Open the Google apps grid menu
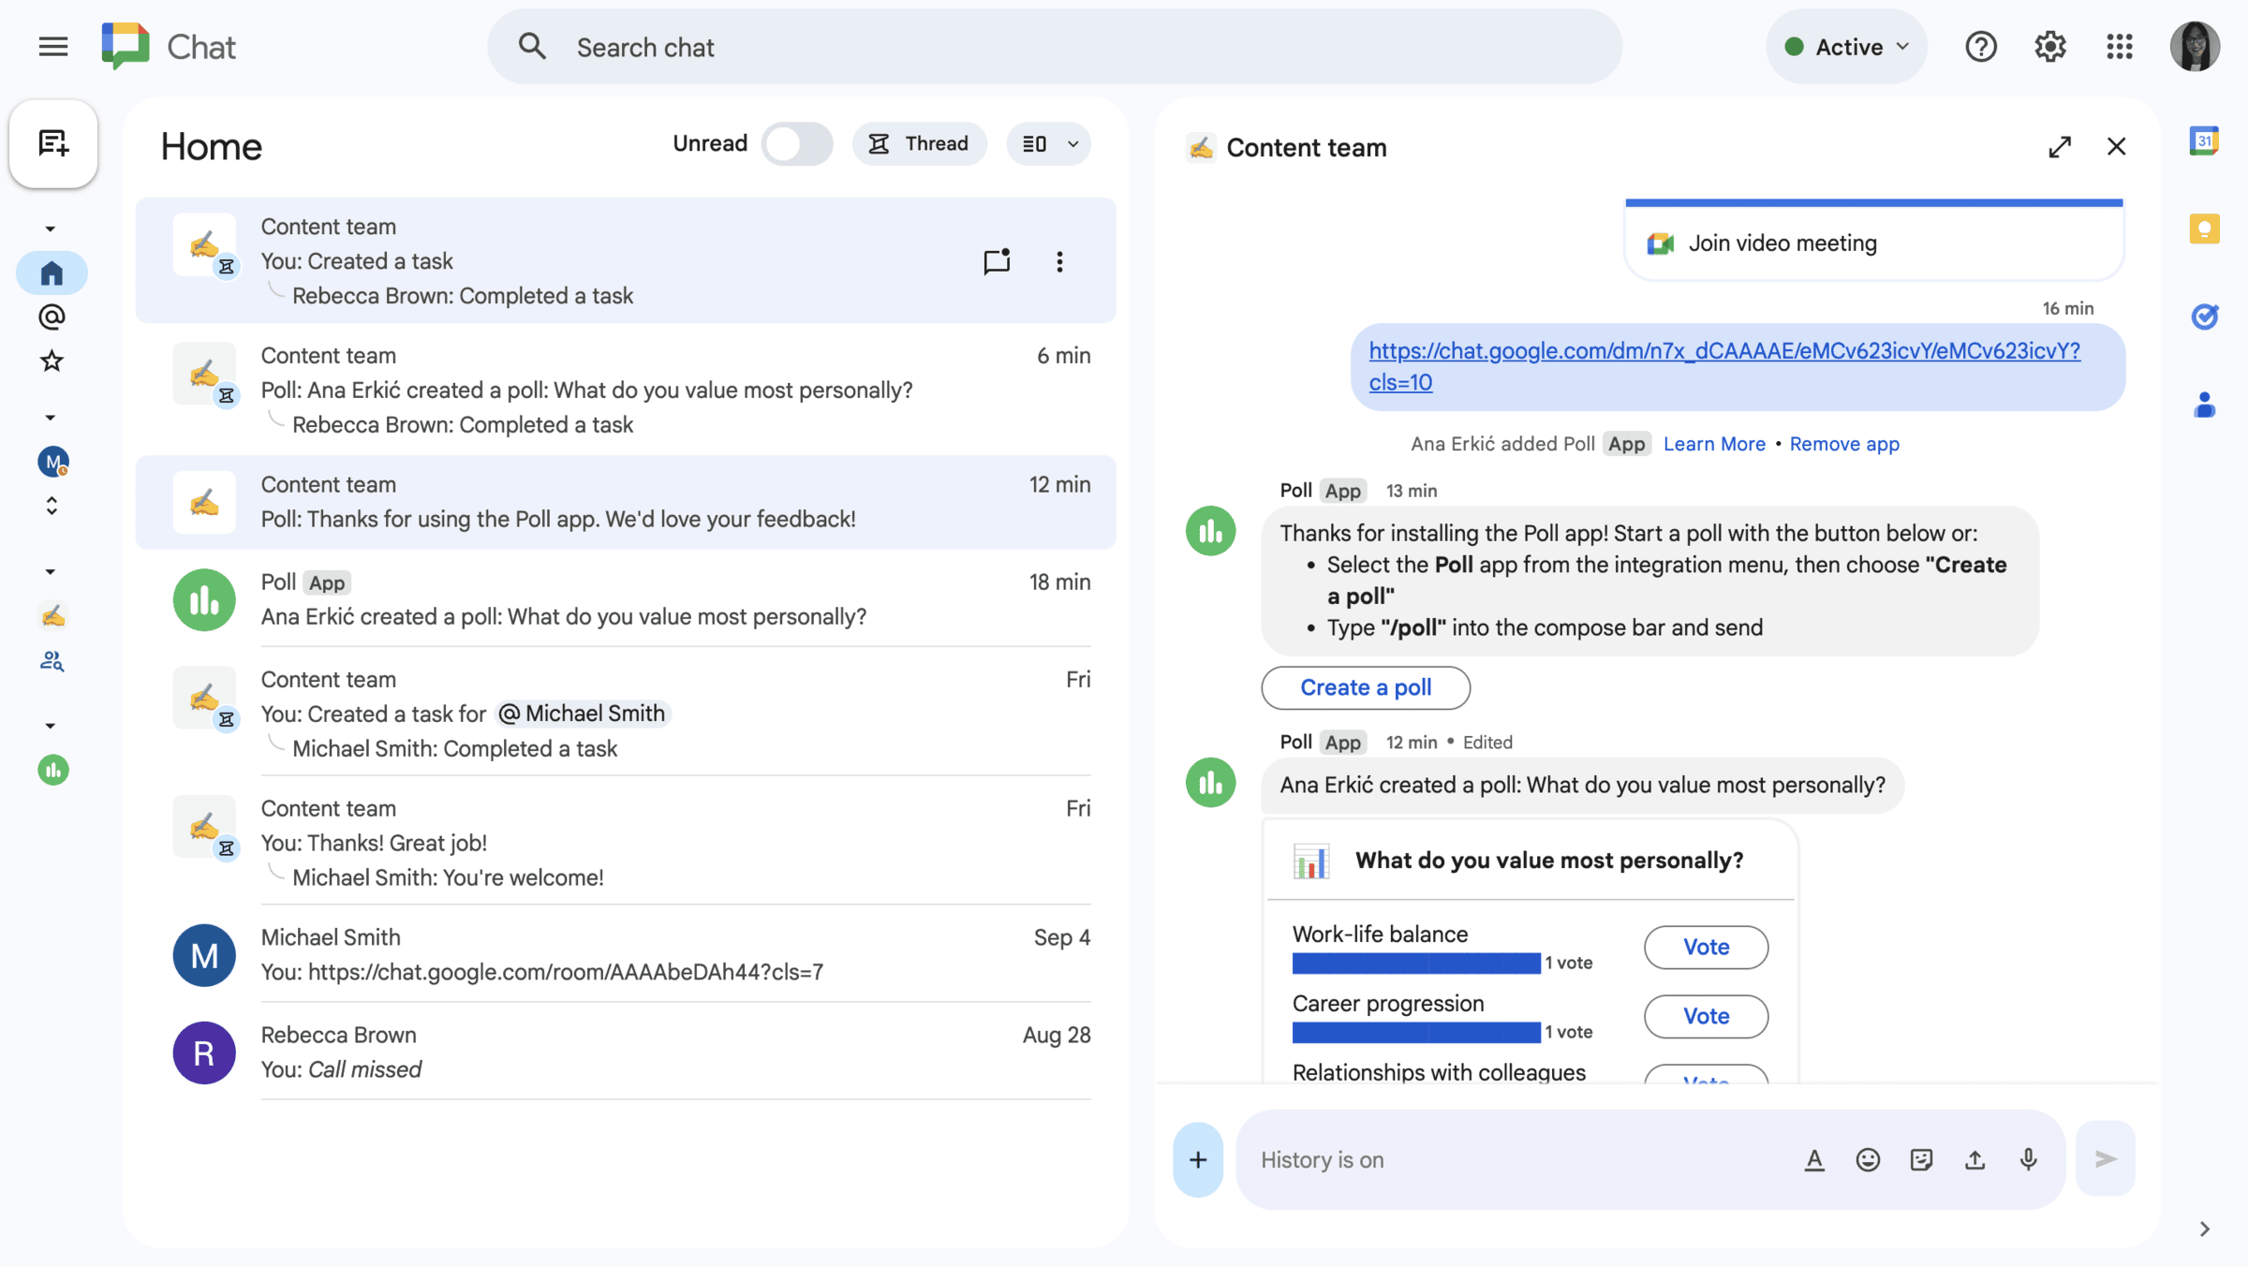 point(2120,46)
